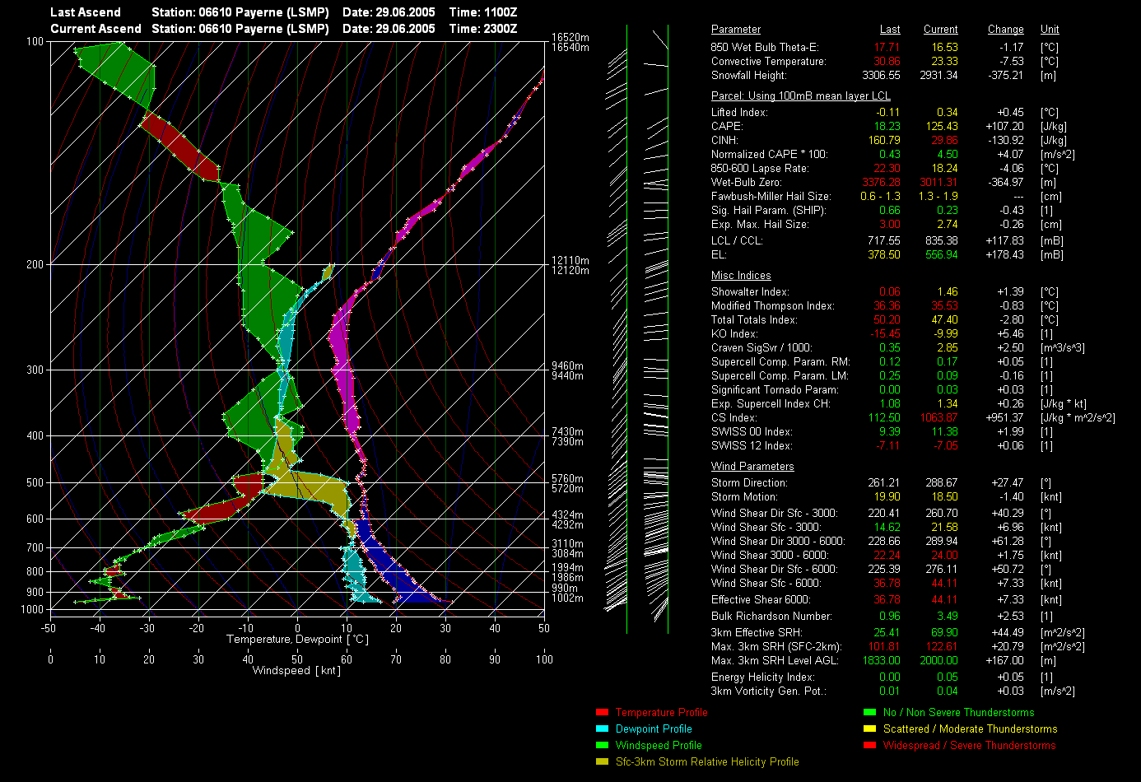
Task: Open the Misc Indices section heading
Action: (x=741, y=276)
